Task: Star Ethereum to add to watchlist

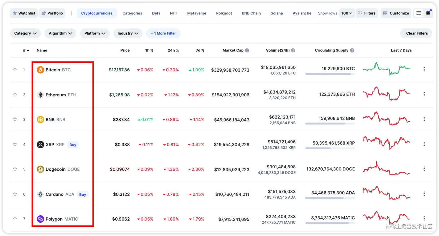Action: [x=15, y=95]
